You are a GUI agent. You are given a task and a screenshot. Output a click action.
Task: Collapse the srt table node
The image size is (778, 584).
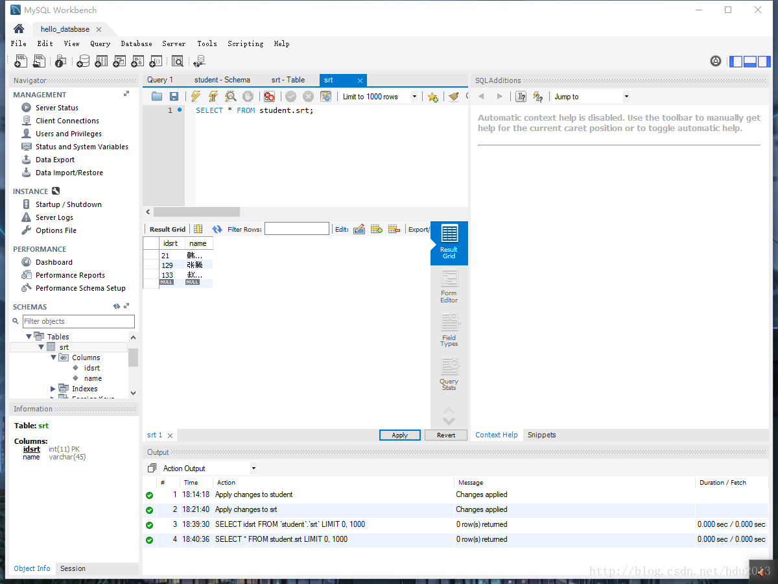(x=41, y=347)
